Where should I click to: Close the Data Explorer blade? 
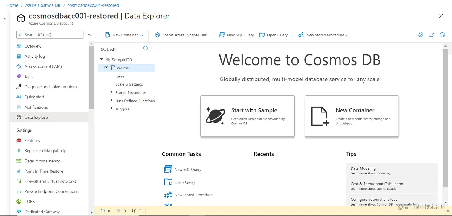click(x=441, y=16)
